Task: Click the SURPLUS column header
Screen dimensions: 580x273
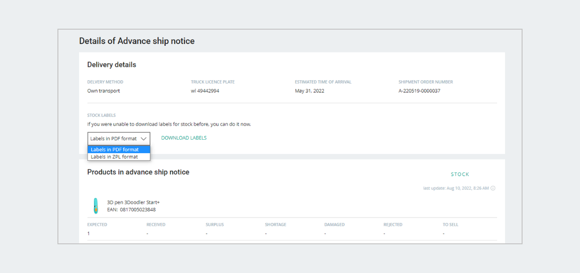Action: [x=215, y=225]
